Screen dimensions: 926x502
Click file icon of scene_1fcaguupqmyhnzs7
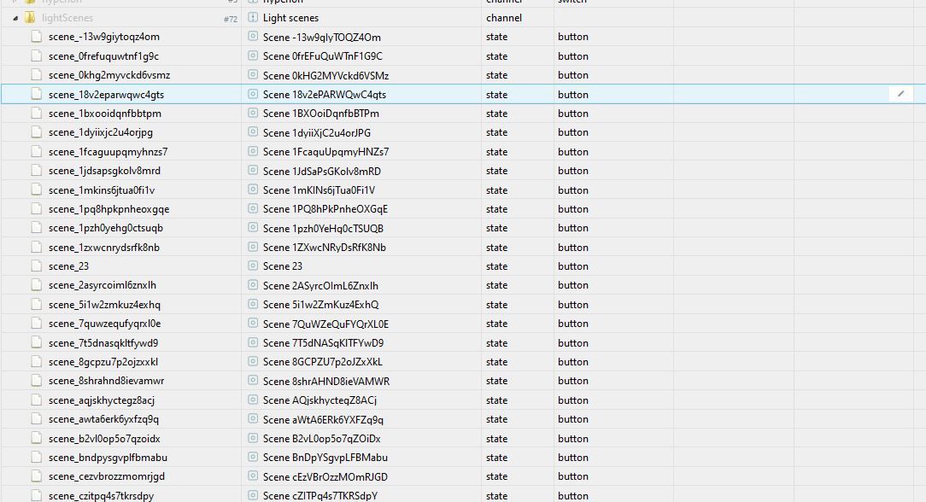tap(37, 152)
